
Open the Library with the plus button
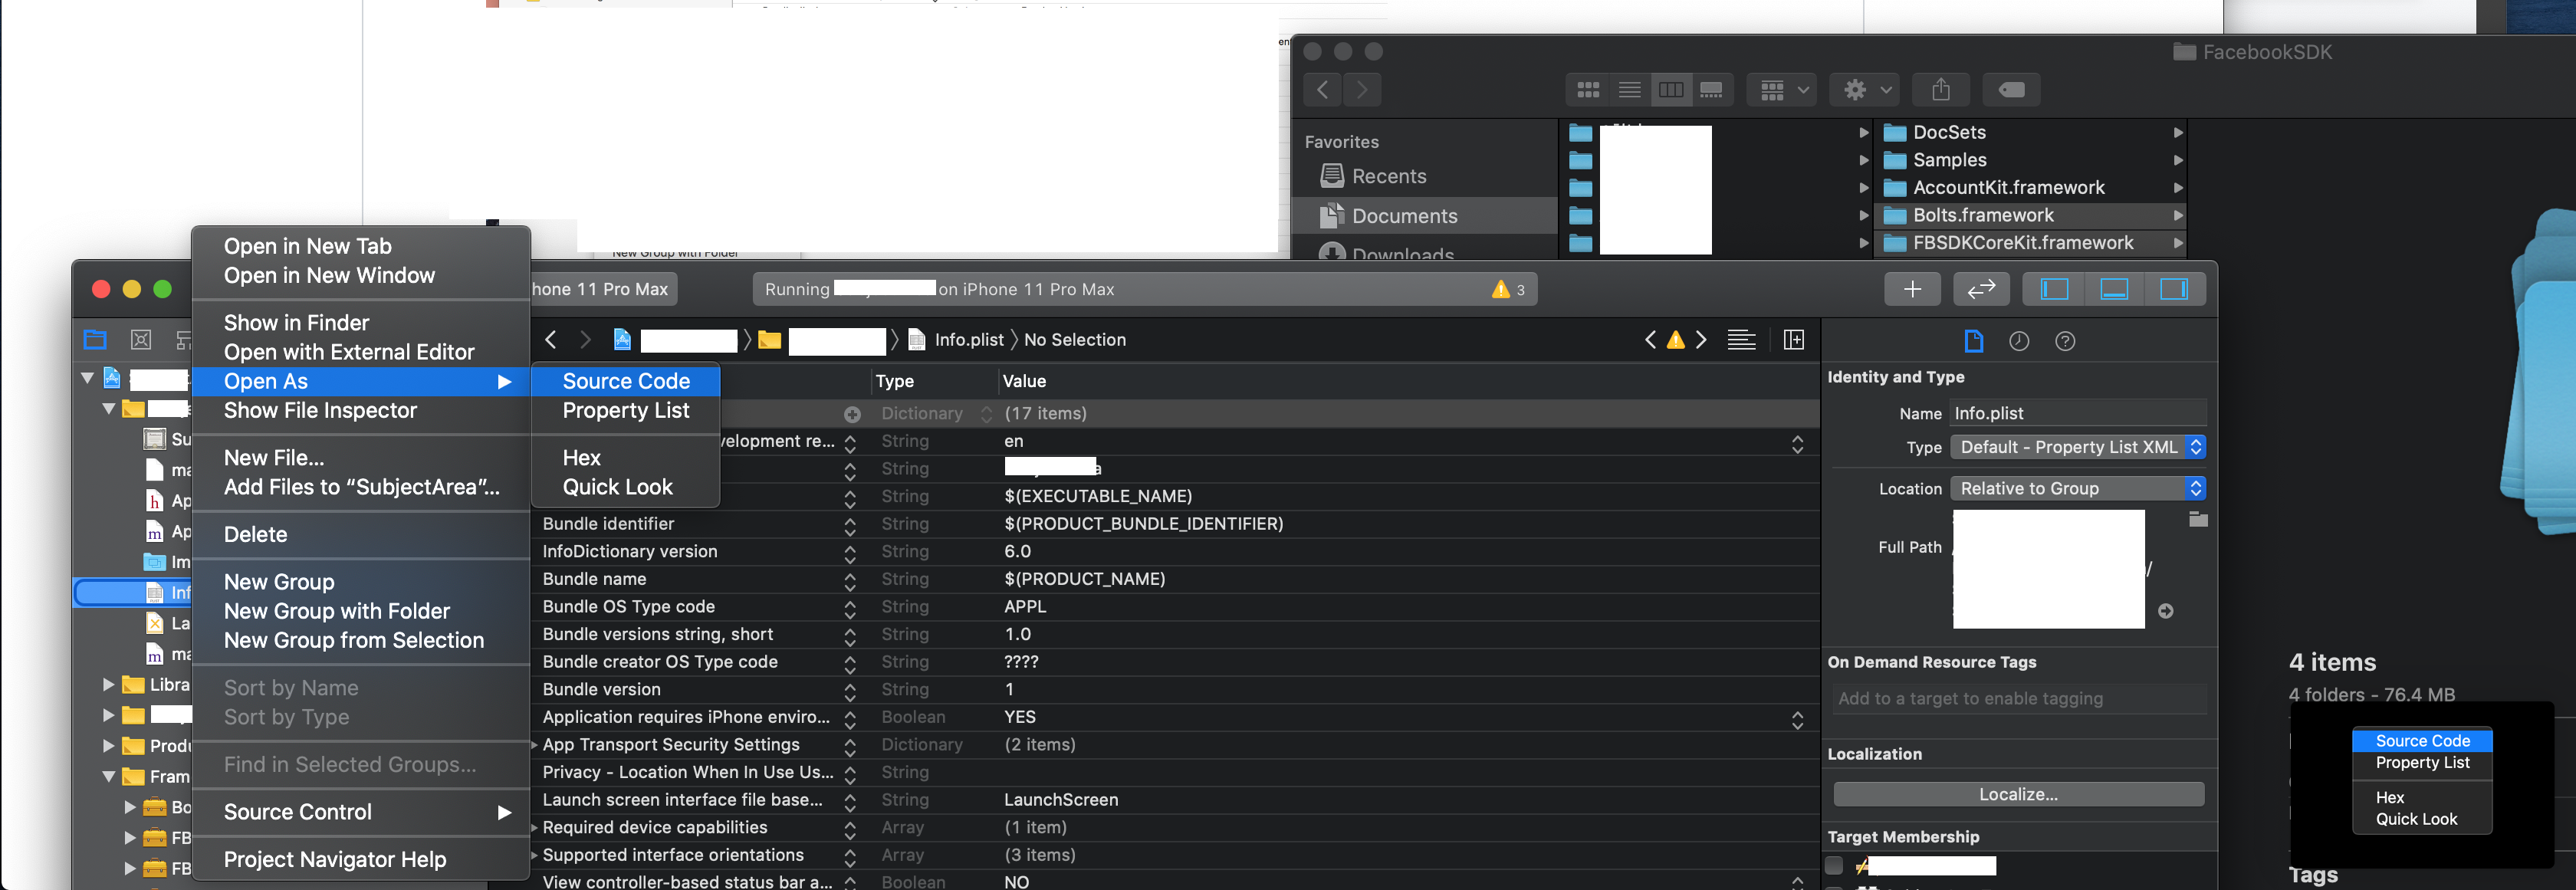coord(1911,289)
